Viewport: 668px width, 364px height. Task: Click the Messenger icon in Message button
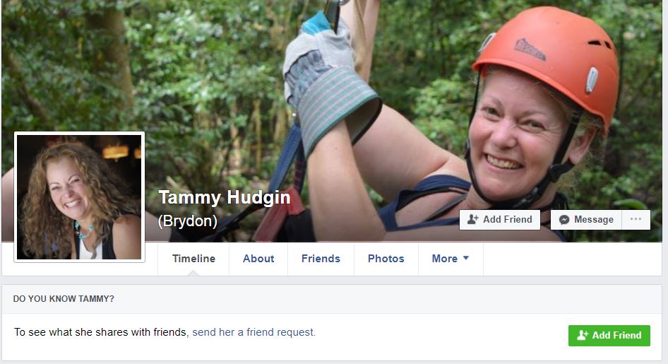[x=564, y=220]
